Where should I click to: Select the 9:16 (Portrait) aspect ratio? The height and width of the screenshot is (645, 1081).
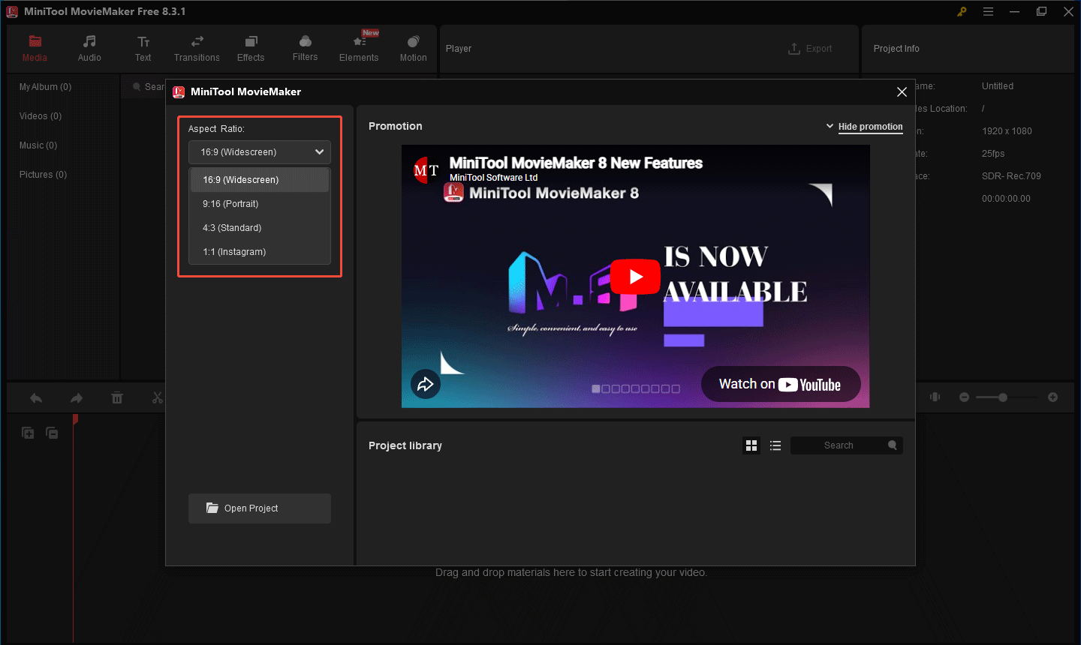coord(231,203)
